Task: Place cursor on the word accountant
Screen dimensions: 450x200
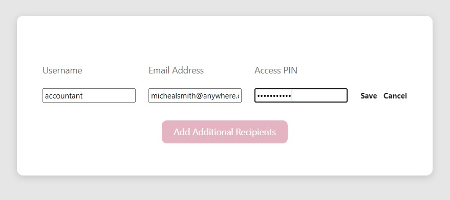Action: (63, 96)
